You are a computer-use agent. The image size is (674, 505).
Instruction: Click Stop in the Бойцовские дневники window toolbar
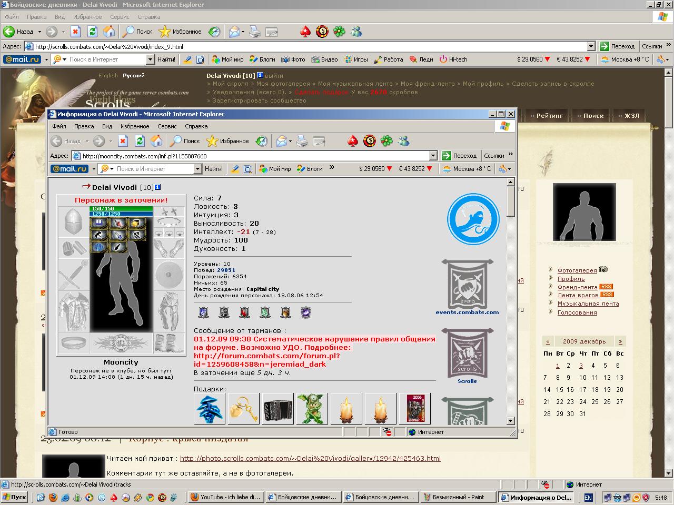click(75, 32)
